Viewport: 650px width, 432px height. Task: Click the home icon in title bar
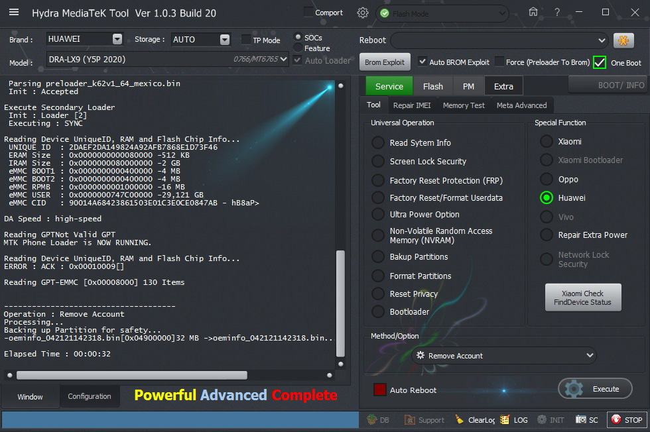(x=533, y=12)
